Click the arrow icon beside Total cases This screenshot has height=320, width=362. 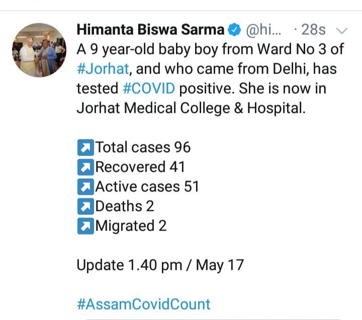[85, 147]
